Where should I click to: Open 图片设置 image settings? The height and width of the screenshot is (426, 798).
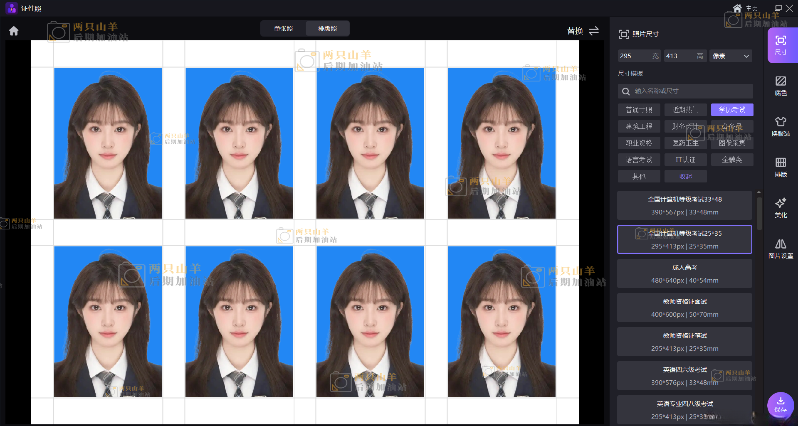[781, 249]
